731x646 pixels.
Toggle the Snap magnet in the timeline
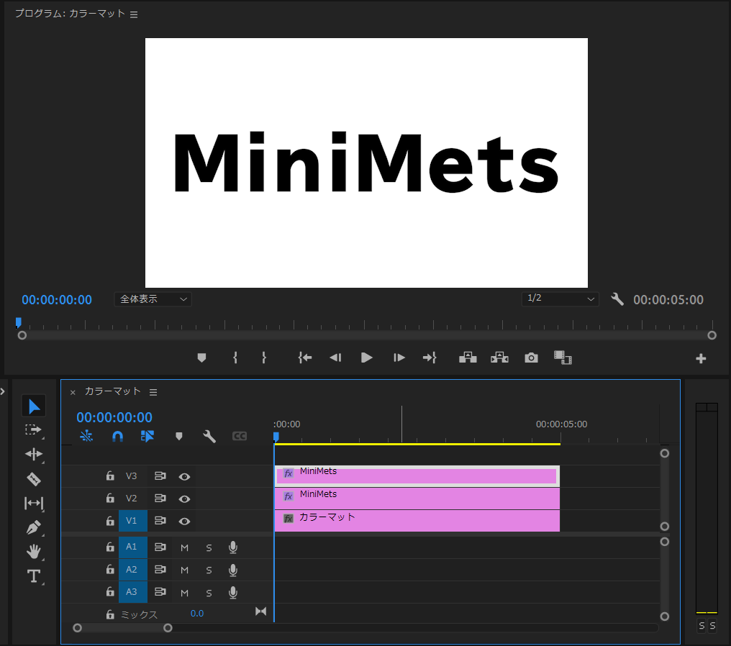[x=117, y=436]
